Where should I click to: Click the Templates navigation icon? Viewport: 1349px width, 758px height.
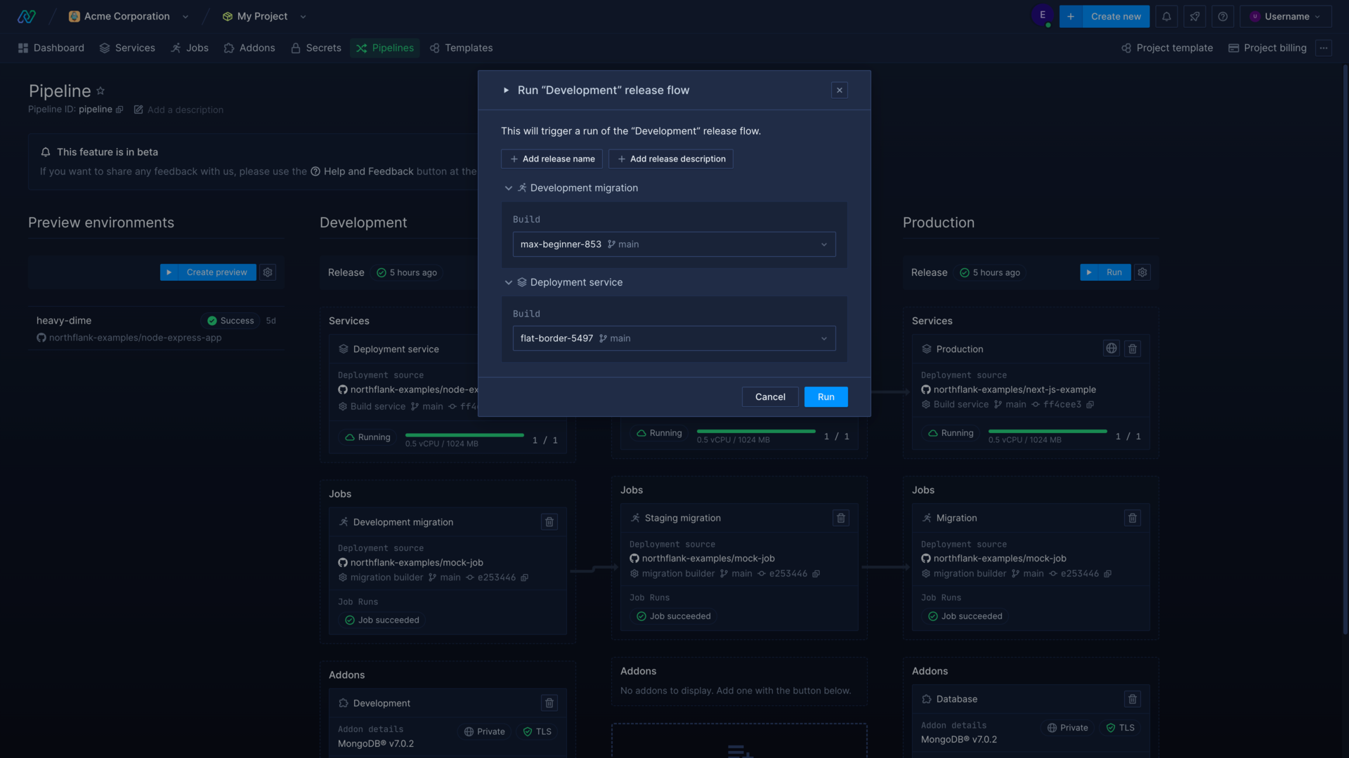434,47
